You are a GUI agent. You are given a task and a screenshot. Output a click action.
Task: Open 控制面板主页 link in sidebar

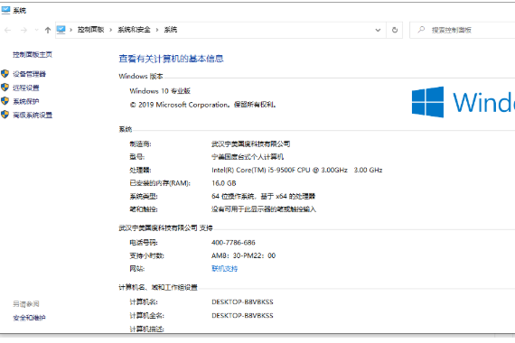coord(33,54)
